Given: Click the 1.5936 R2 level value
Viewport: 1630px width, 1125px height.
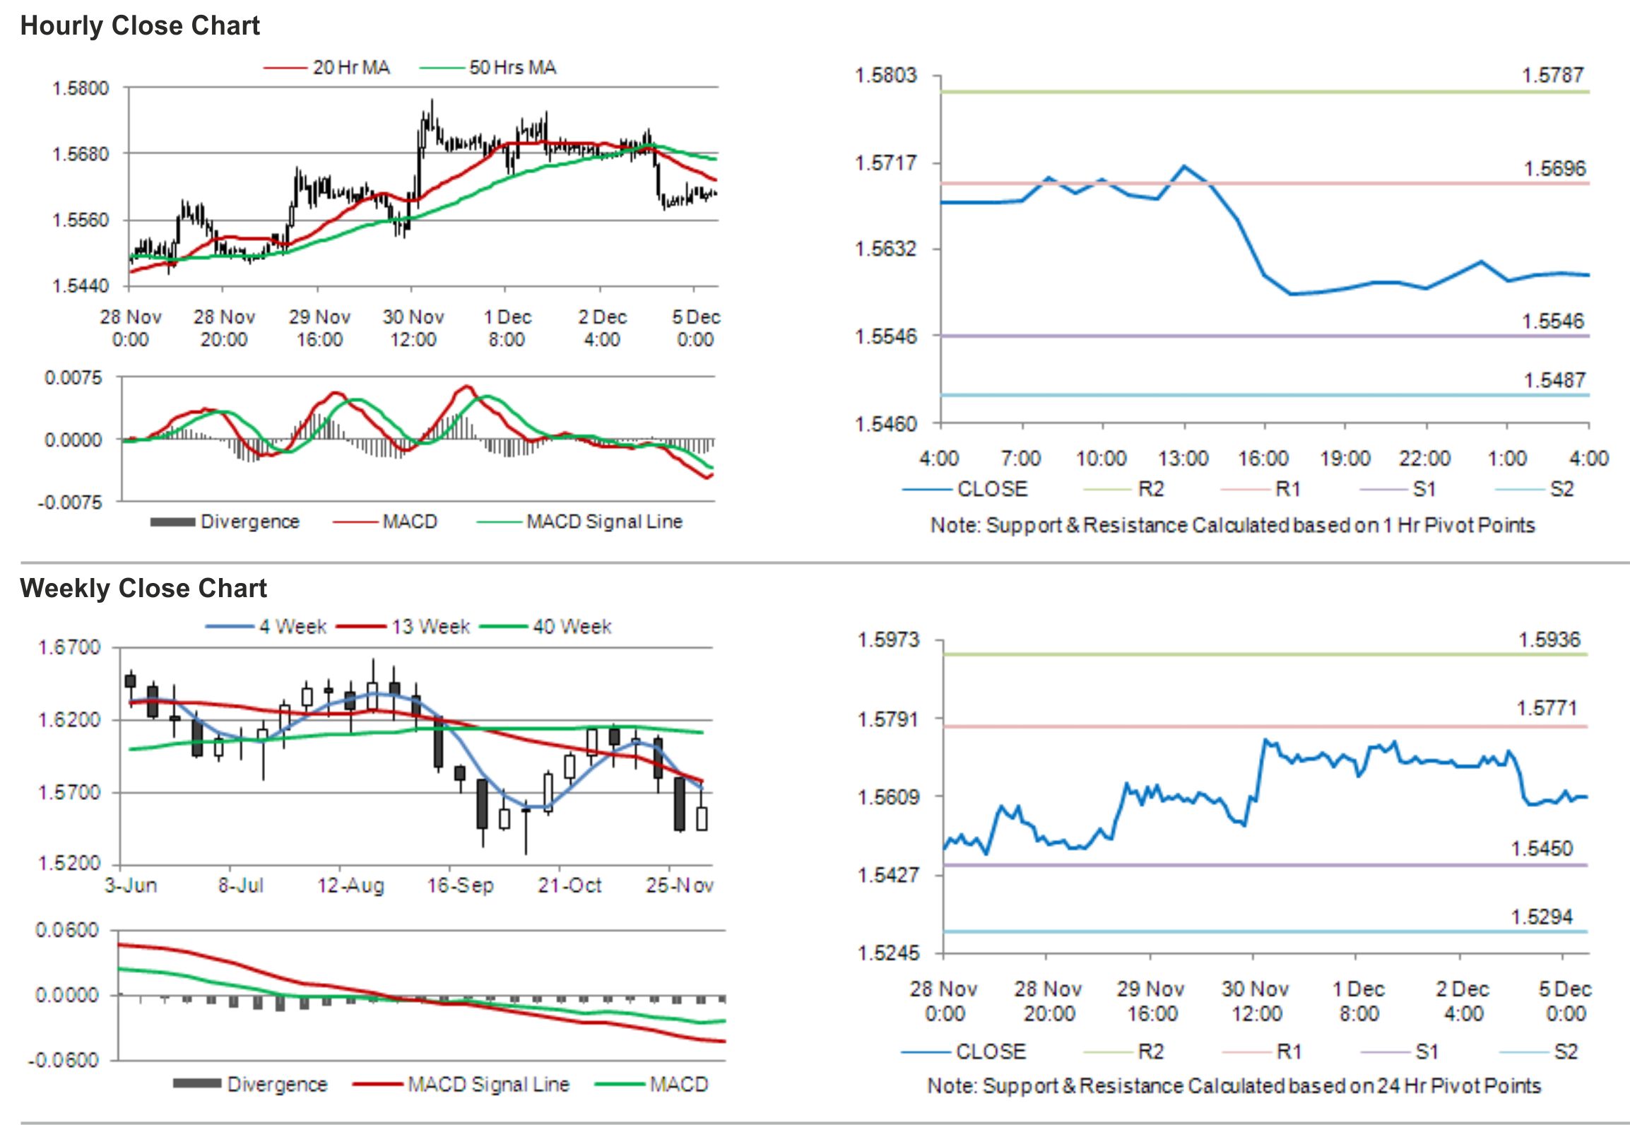Looking at the screenshot, I should [1549, 640].
